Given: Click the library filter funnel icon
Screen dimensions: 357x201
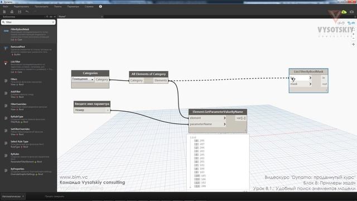Looking at the screenshot, I should [x=47, y=17].
